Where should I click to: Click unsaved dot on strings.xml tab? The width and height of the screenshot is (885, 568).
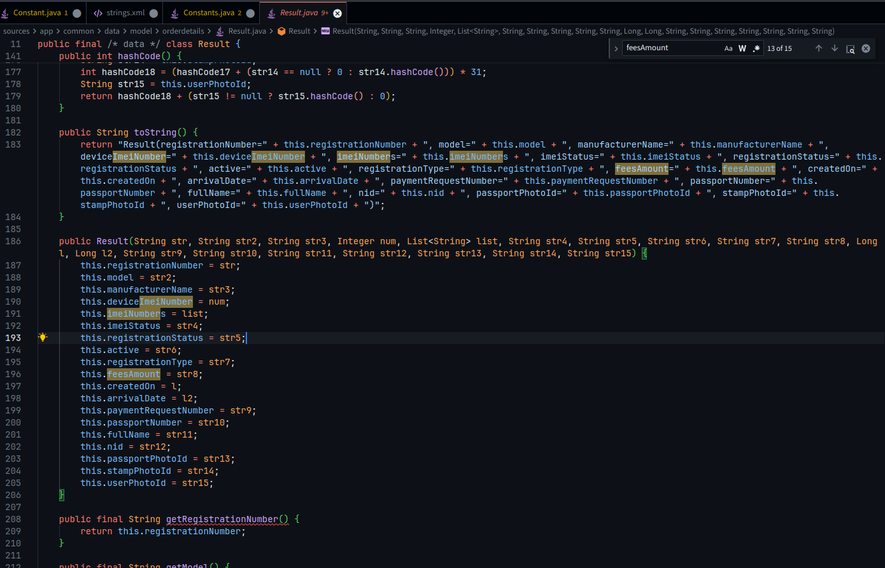[153, 13]
